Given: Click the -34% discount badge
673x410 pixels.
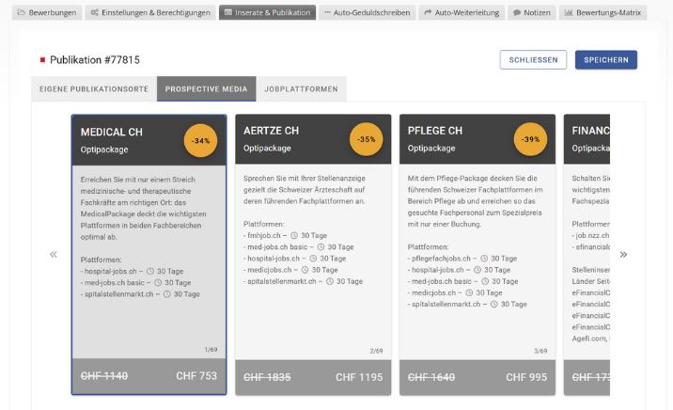Looking at the screenshot, I should [200, 141].
